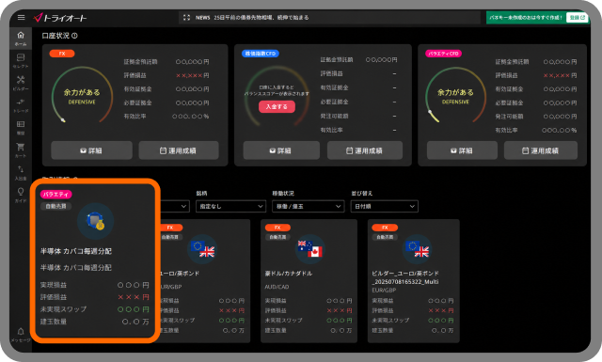
Task: Open the hamburger menu icon
Action: pyautogui.click(x=21, y=17)
